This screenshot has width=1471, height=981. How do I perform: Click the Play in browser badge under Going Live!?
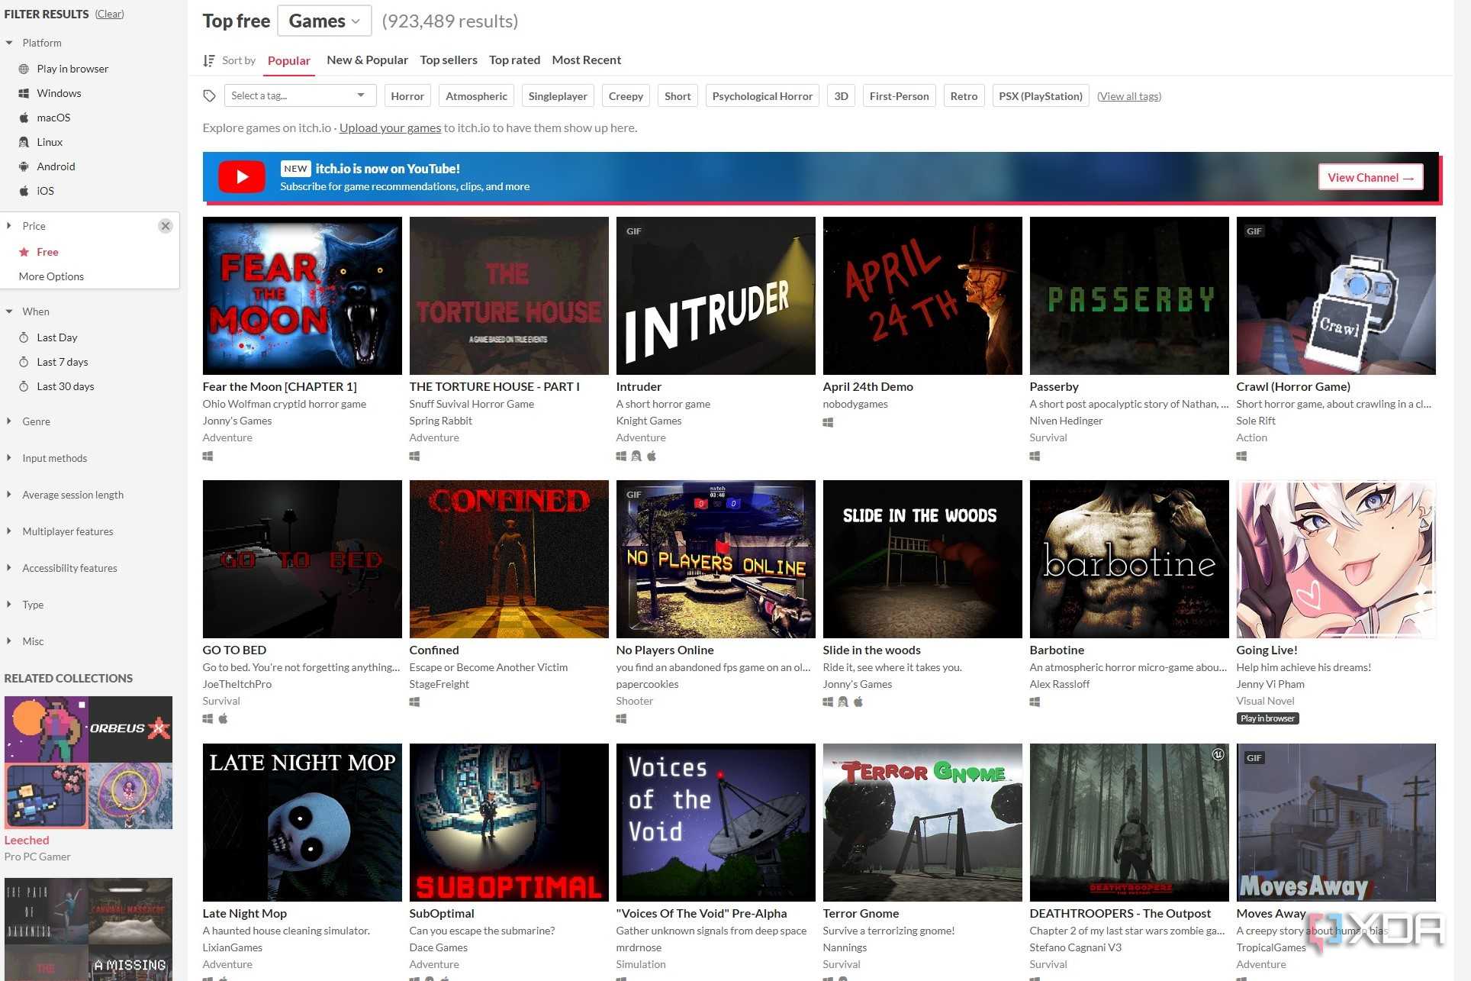tap(1267, 718)
